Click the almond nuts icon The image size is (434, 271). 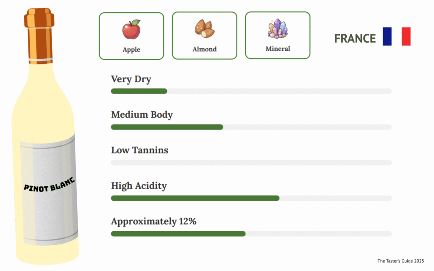(204, 29)
